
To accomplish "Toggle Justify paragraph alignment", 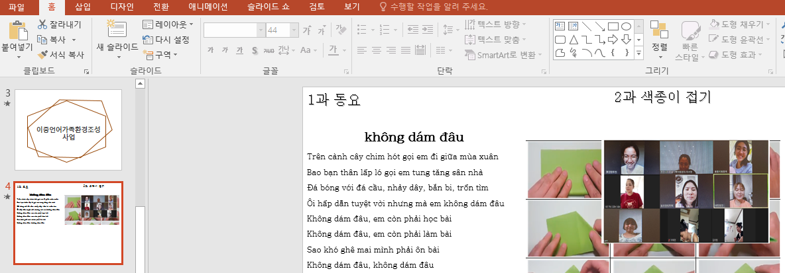I will (x=406, y=50).
